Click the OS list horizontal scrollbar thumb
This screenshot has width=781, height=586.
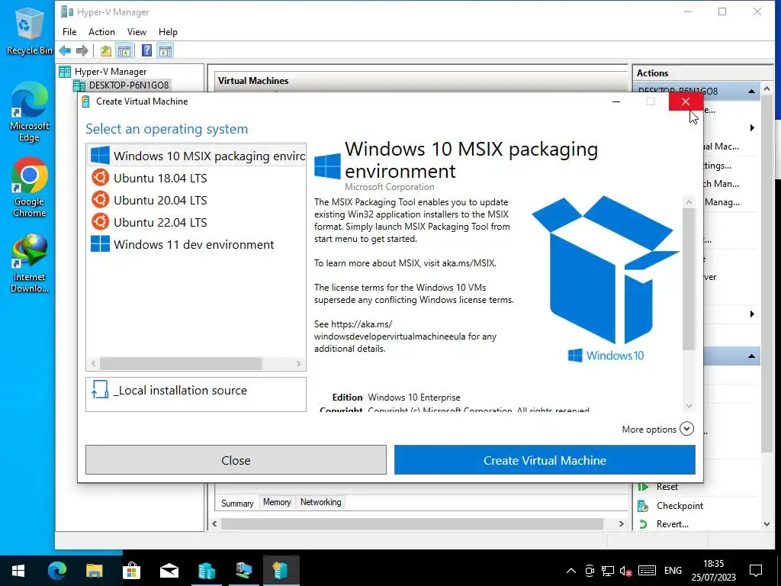(x=181, y=364)
